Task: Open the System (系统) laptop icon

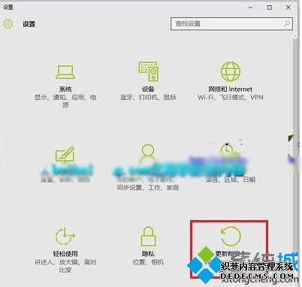Action: (x=65, y=72)
